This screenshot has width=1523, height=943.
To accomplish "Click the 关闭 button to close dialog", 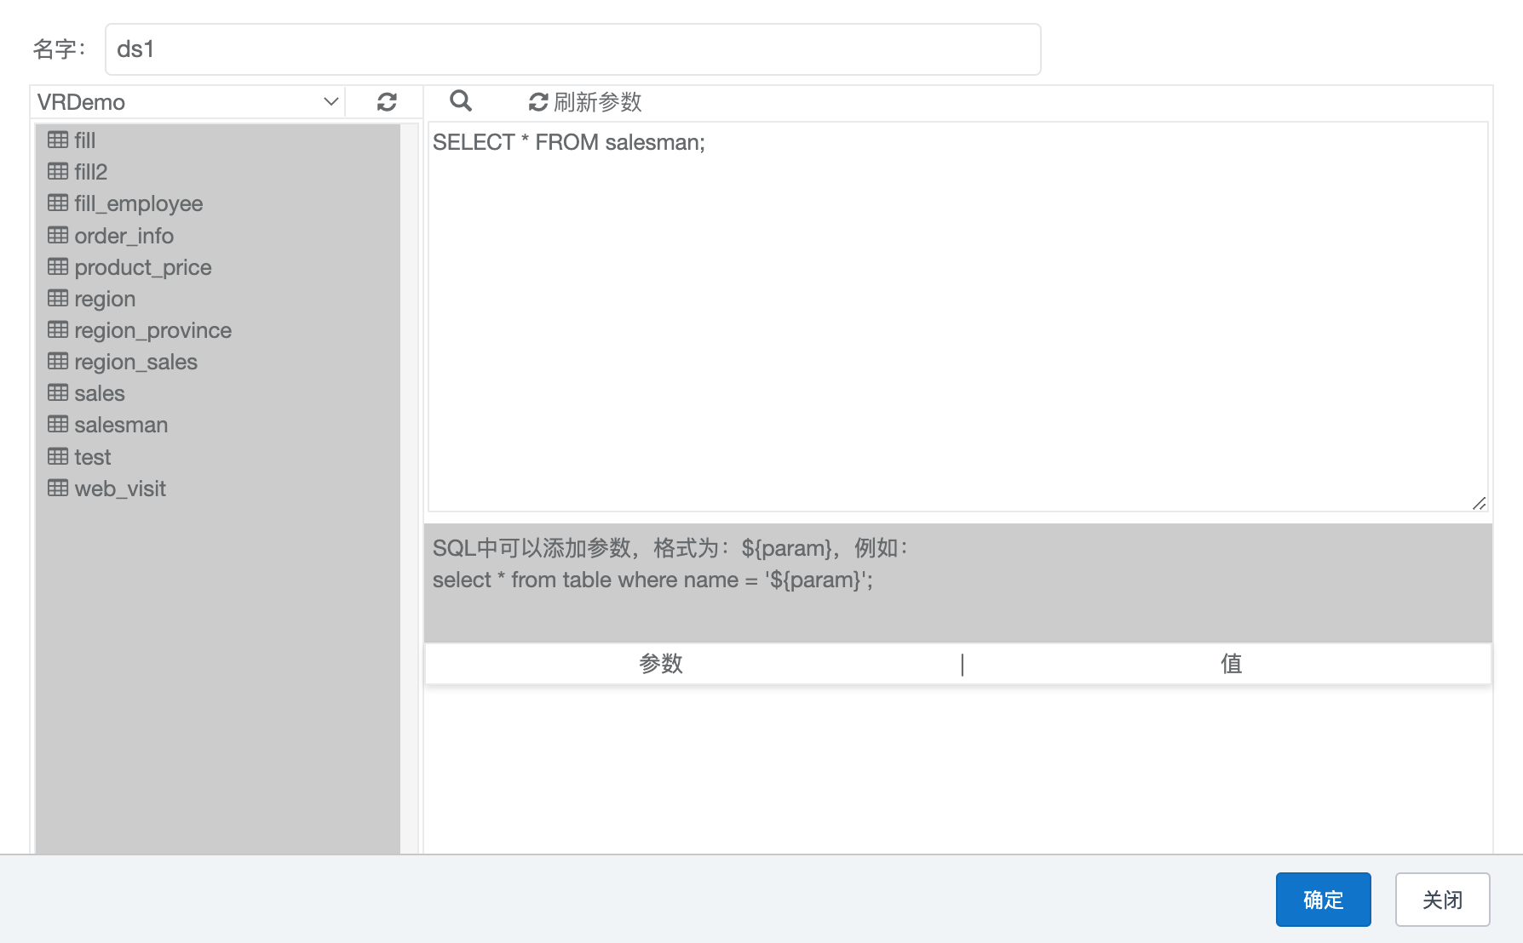I will tap(1442, 900).
